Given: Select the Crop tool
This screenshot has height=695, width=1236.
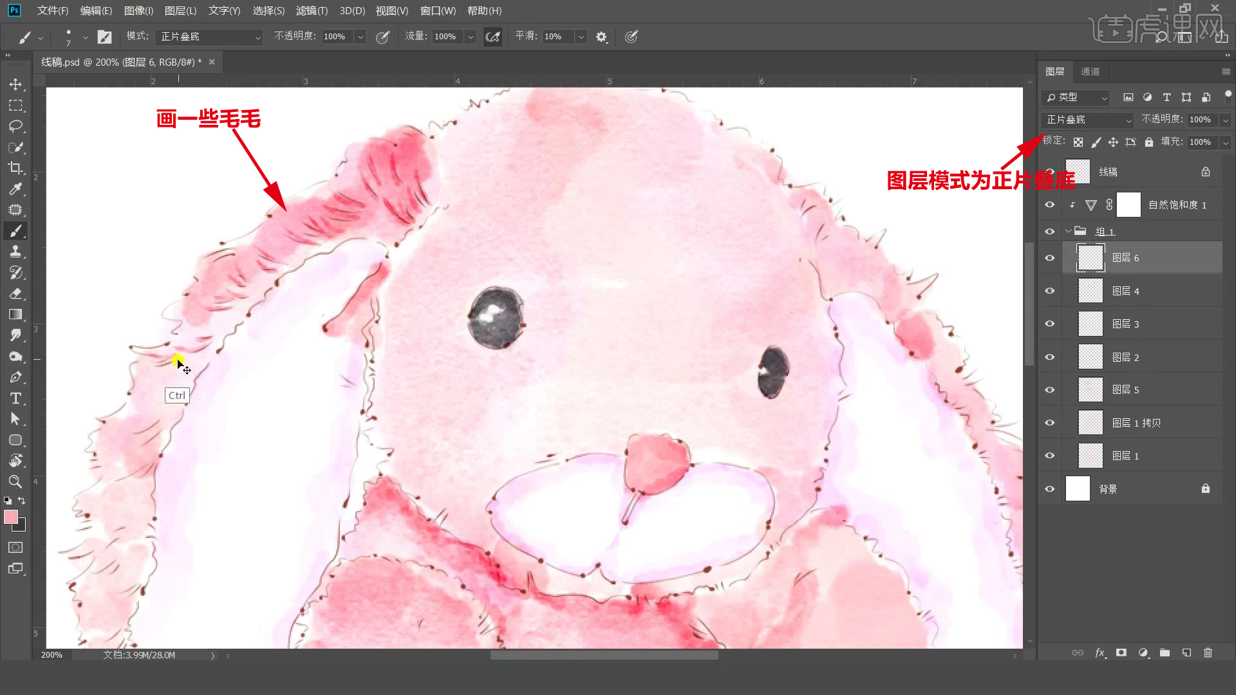Looking at the screenshot, I should (15, 168).
